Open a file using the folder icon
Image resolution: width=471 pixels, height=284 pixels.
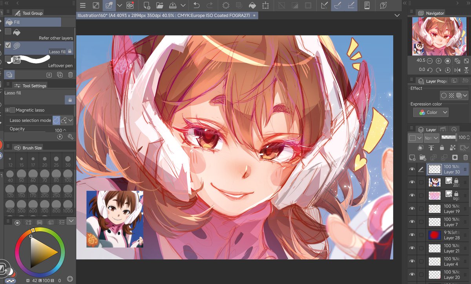coord(159,5)
